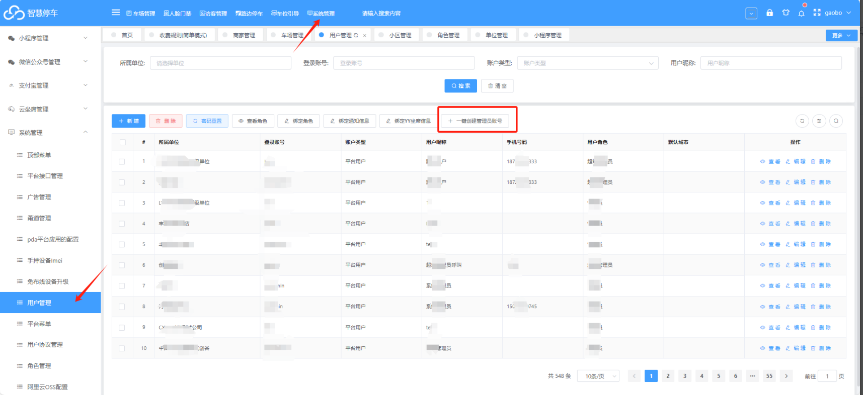
Task: Collapse sidebar with hamburger icon
Action: 116,13
